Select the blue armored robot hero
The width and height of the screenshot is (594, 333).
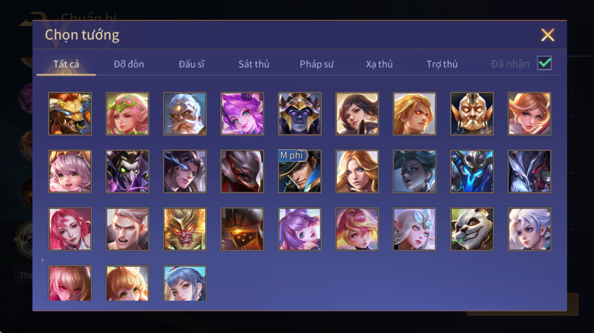[x=472, y=171]
